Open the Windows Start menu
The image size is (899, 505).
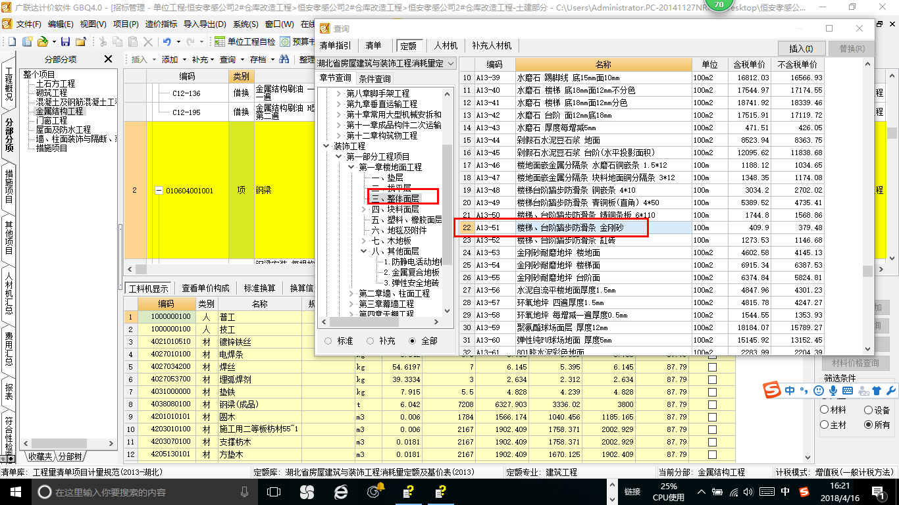16,491
